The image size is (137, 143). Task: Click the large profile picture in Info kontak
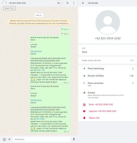tap(108, 22)
